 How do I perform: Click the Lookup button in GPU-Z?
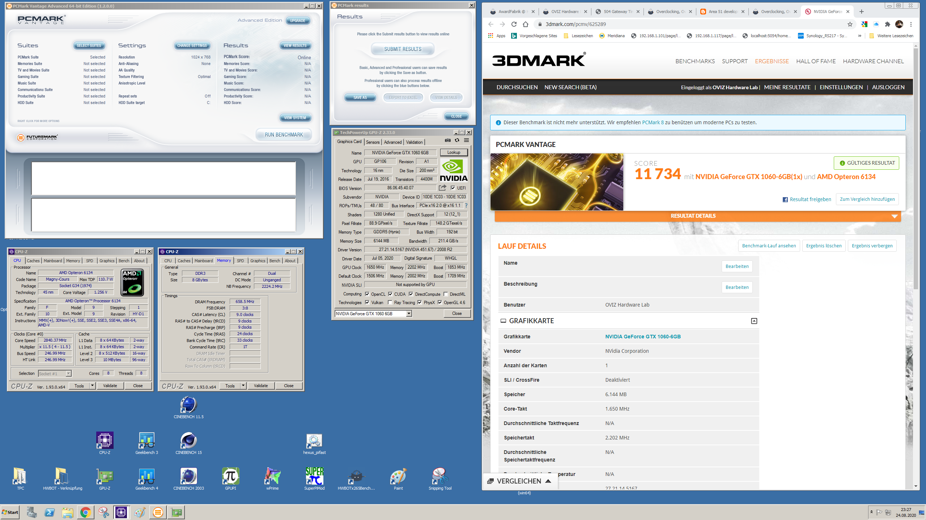pos(454,152)
